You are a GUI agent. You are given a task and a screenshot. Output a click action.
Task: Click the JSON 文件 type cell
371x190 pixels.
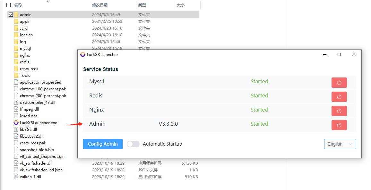148,170
